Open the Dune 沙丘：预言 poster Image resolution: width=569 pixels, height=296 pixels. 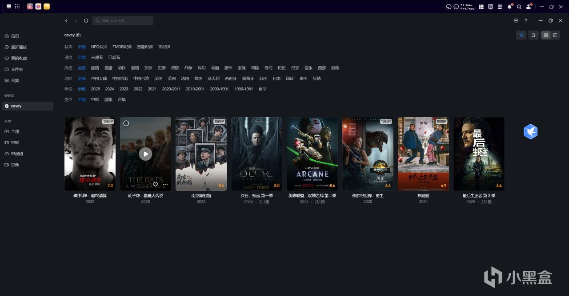[256, 154]
